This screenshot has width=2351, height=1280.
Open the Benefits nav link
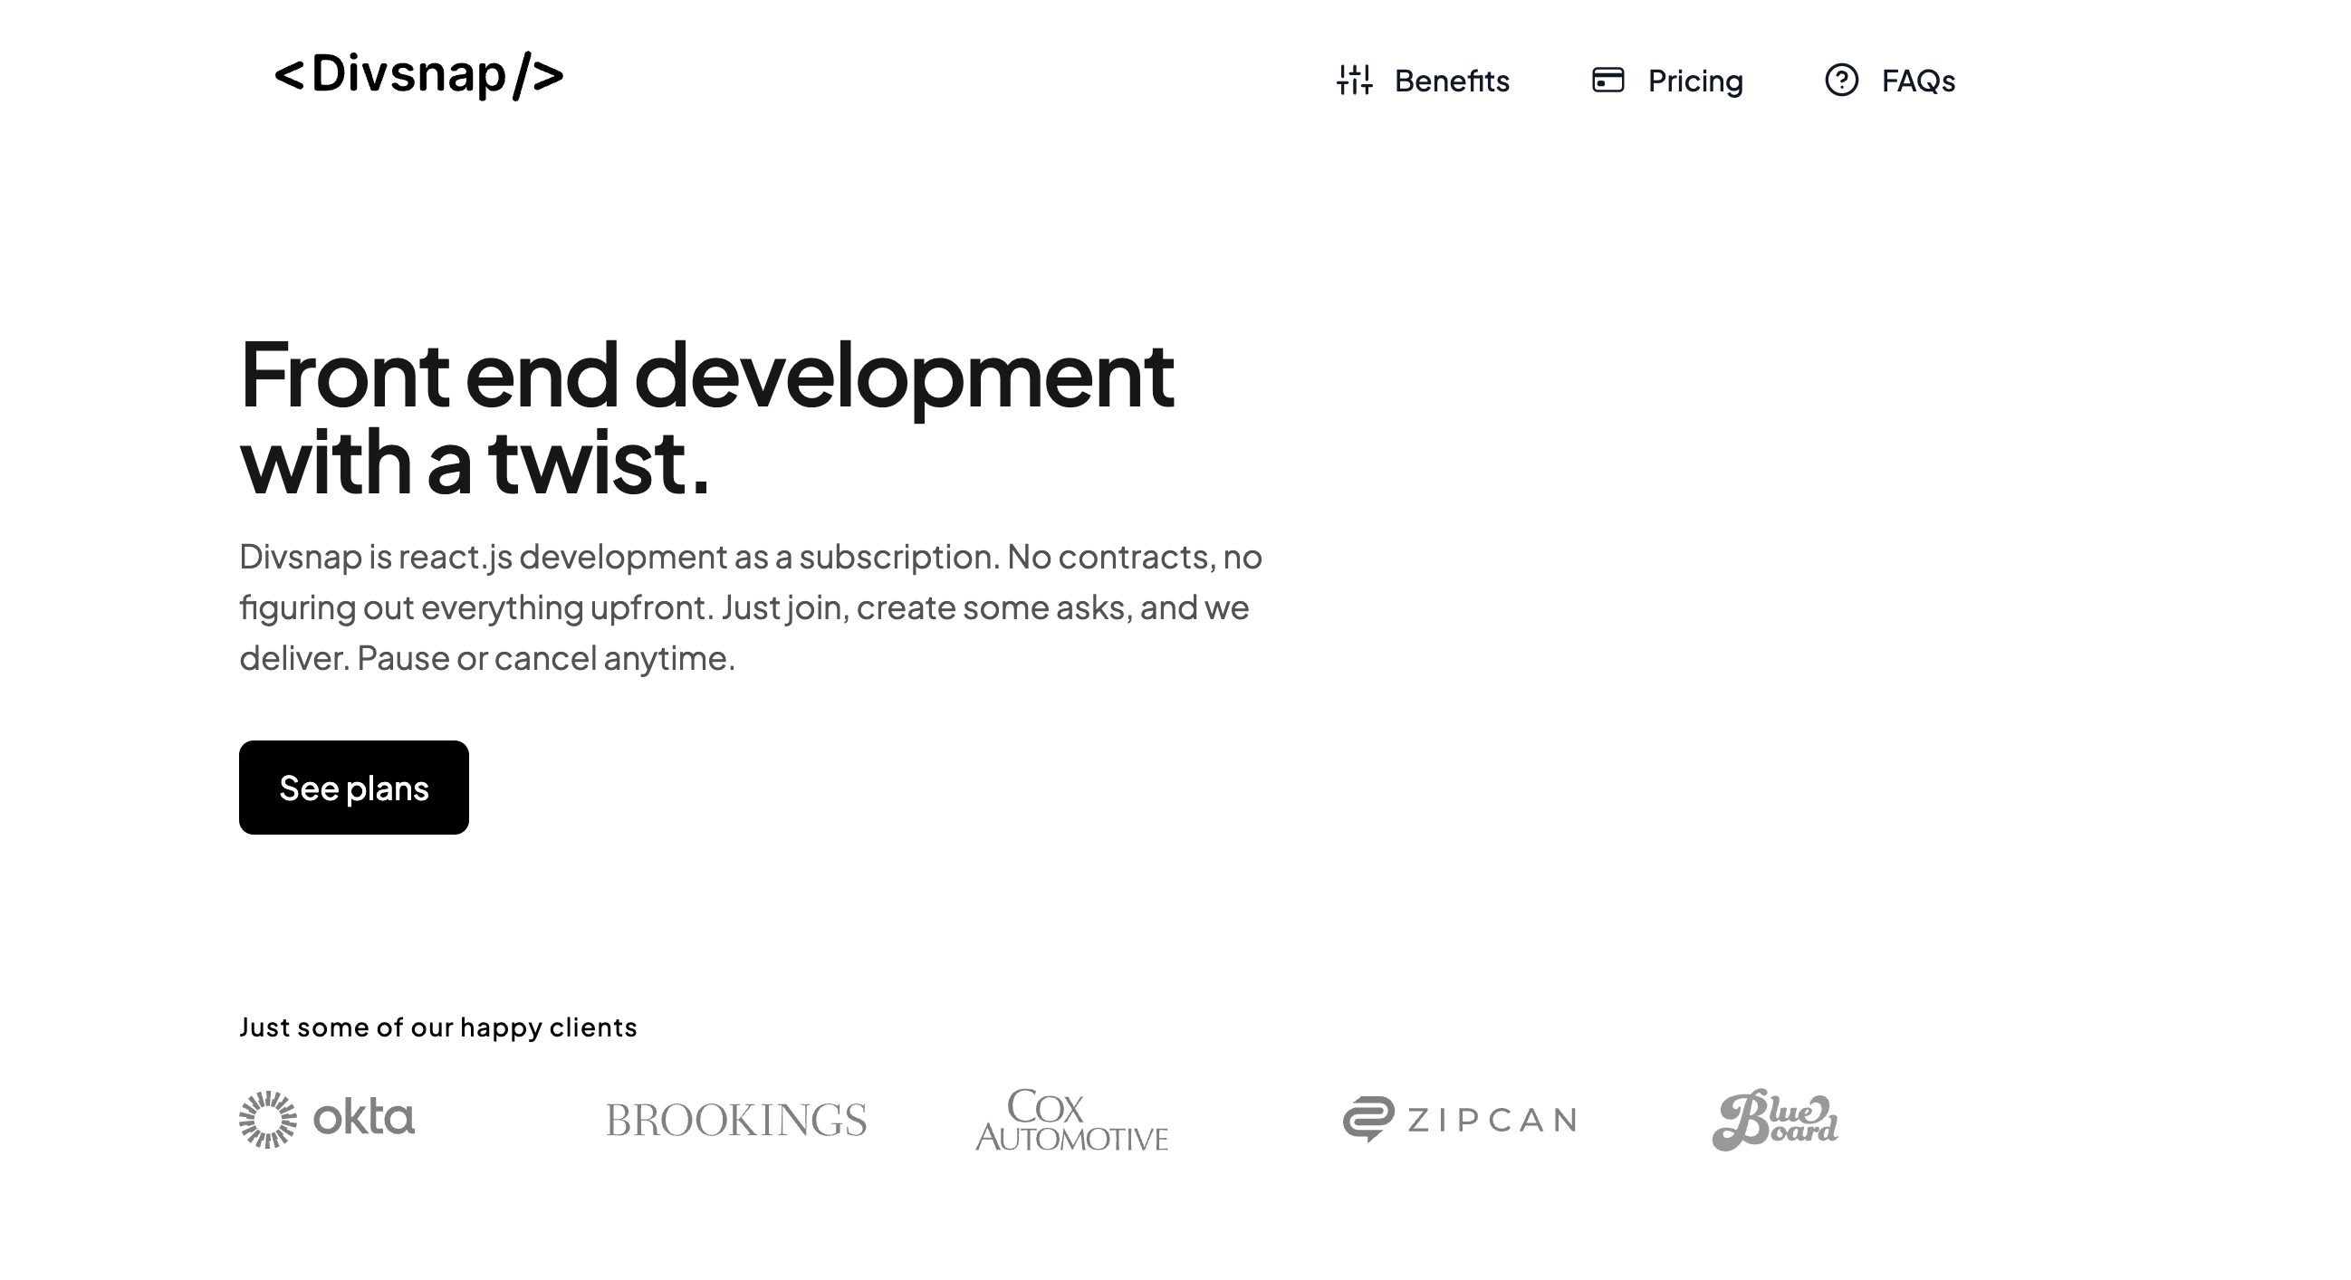(1451, 81)
